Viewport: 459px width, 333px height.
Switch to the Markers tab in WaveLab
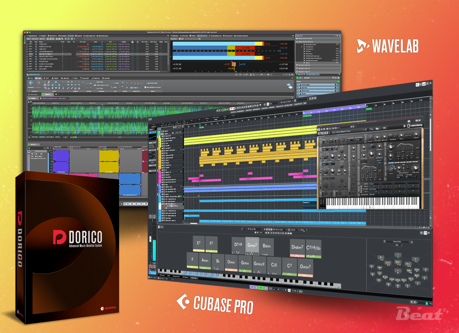[x=63, y=36]
